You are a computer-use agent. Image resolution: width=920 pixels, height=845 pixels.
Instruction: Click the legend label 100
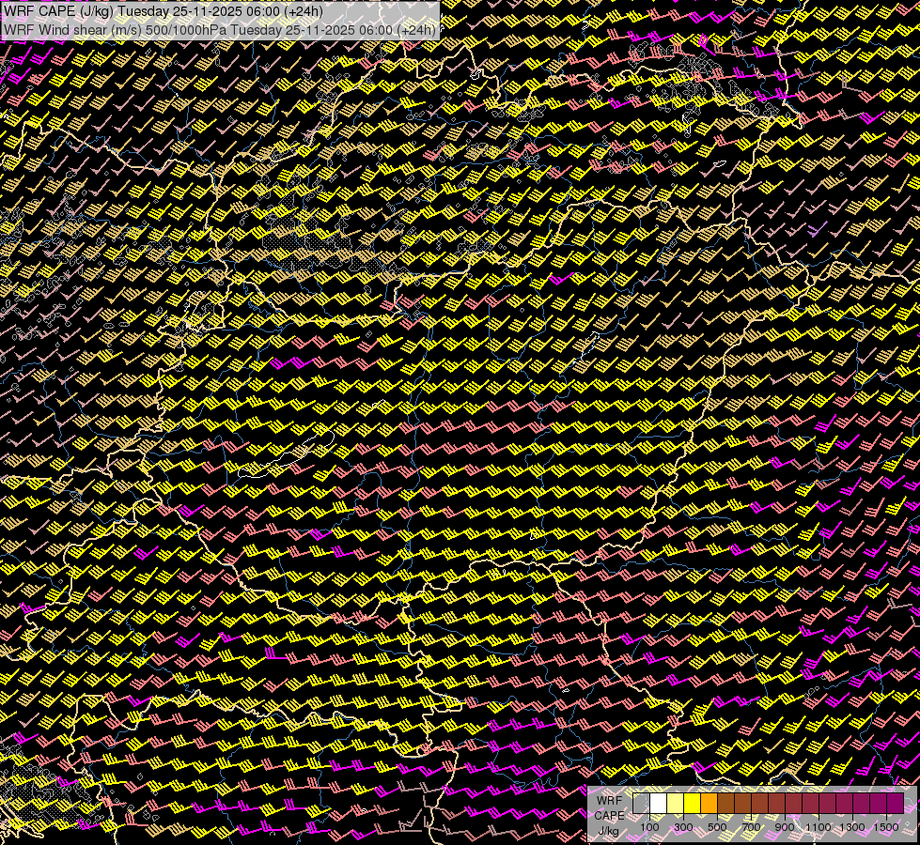click(649, 827)
